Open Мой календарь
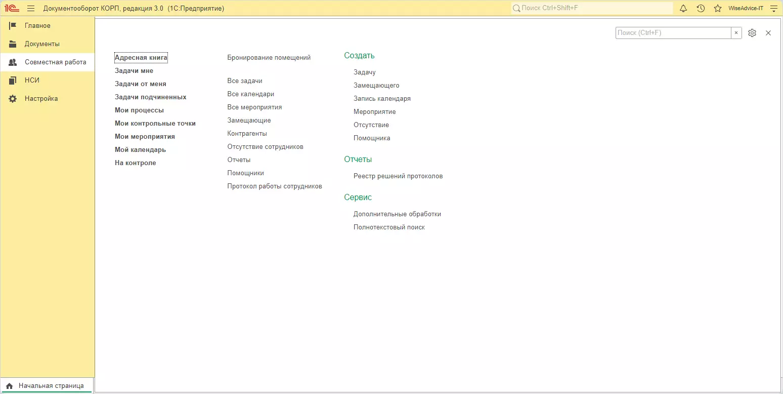Viewport: 783px width, 394px height. pos(140,150)
